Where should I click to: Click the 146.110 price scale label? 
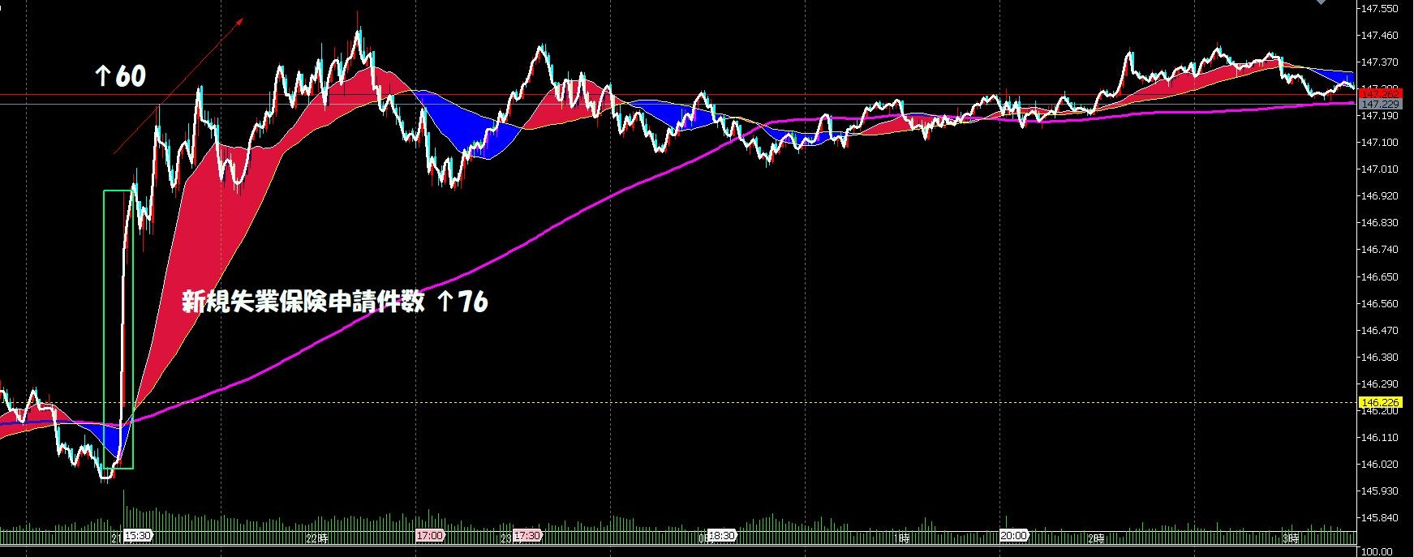click(x=1380, y=438)
